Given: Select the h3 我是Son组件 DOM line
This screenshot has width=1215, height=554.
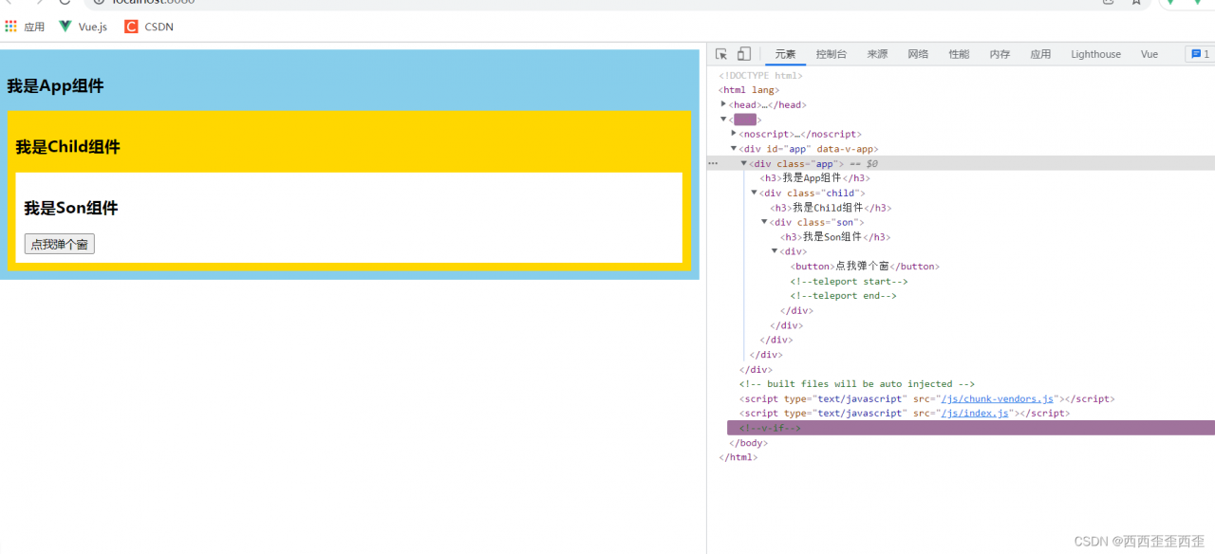Looking at the screenshot, I should [837, 237].
